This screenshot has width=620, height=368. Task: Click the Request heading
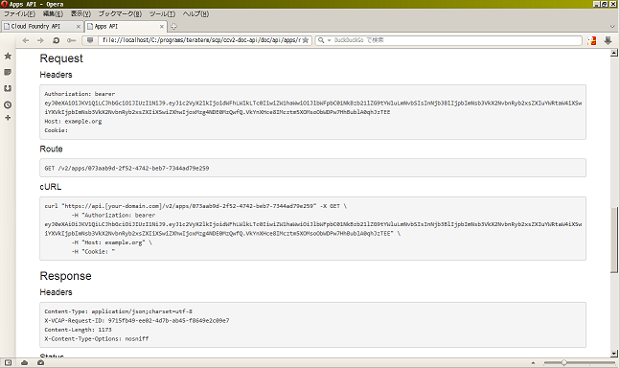click(61, 58)
